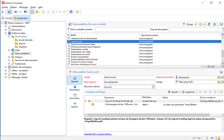Click the undo icon in toolbar
Screen dimensions: 224x140
click(60, 12)
